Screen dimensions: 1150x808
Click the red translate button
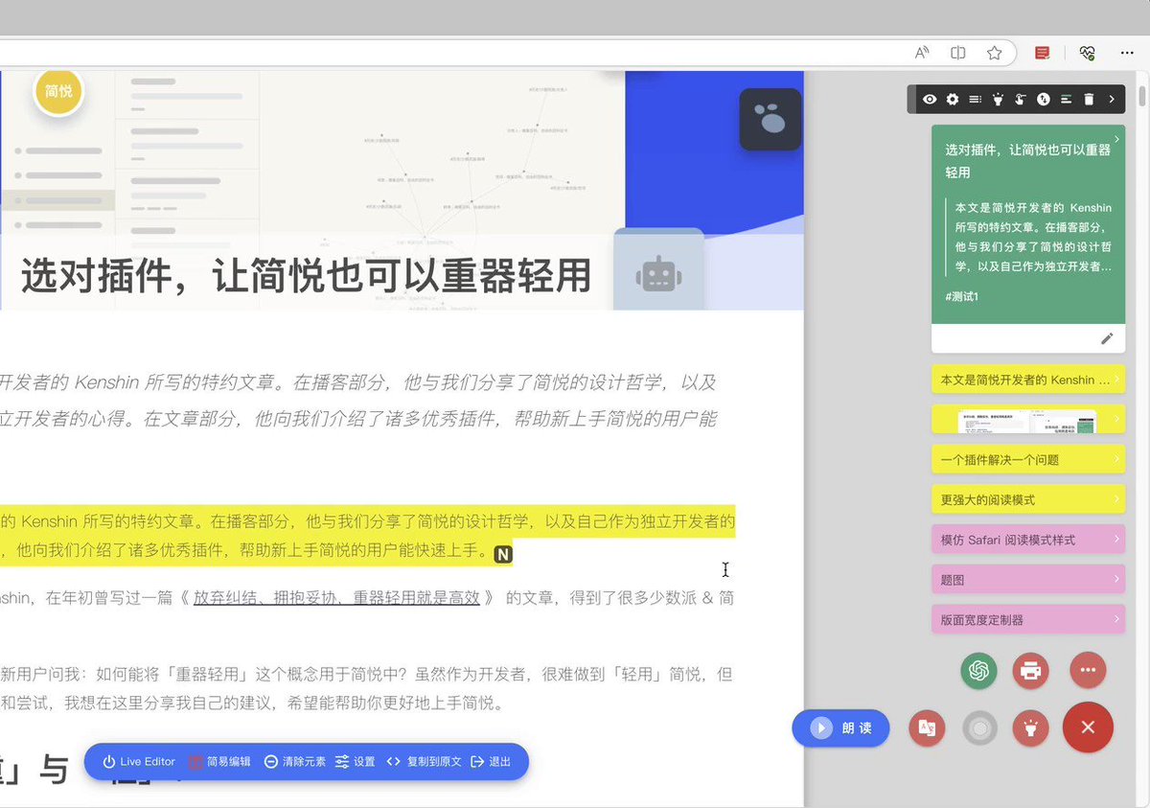928,728
